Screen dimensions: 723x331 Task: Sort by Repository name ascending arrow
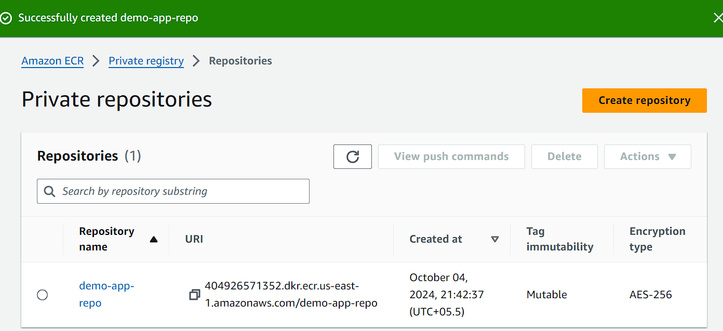[x=153, y=240]
